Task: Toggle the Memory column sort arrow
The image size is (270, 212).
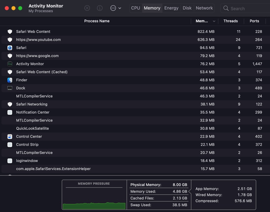Action: pos(214,21)
